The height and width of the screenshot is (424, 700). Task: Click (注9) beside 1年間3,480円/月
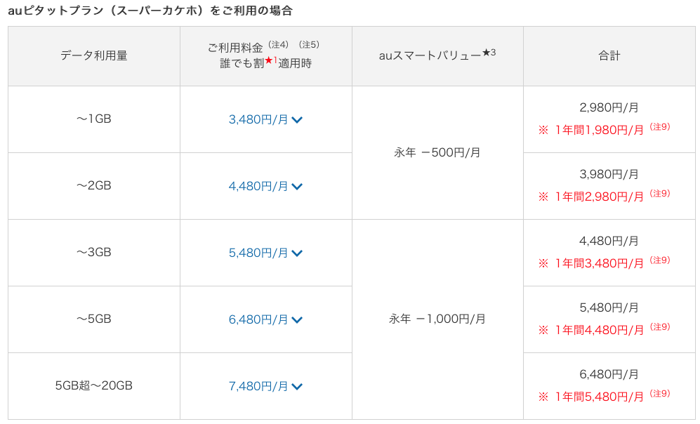[660, 260]
